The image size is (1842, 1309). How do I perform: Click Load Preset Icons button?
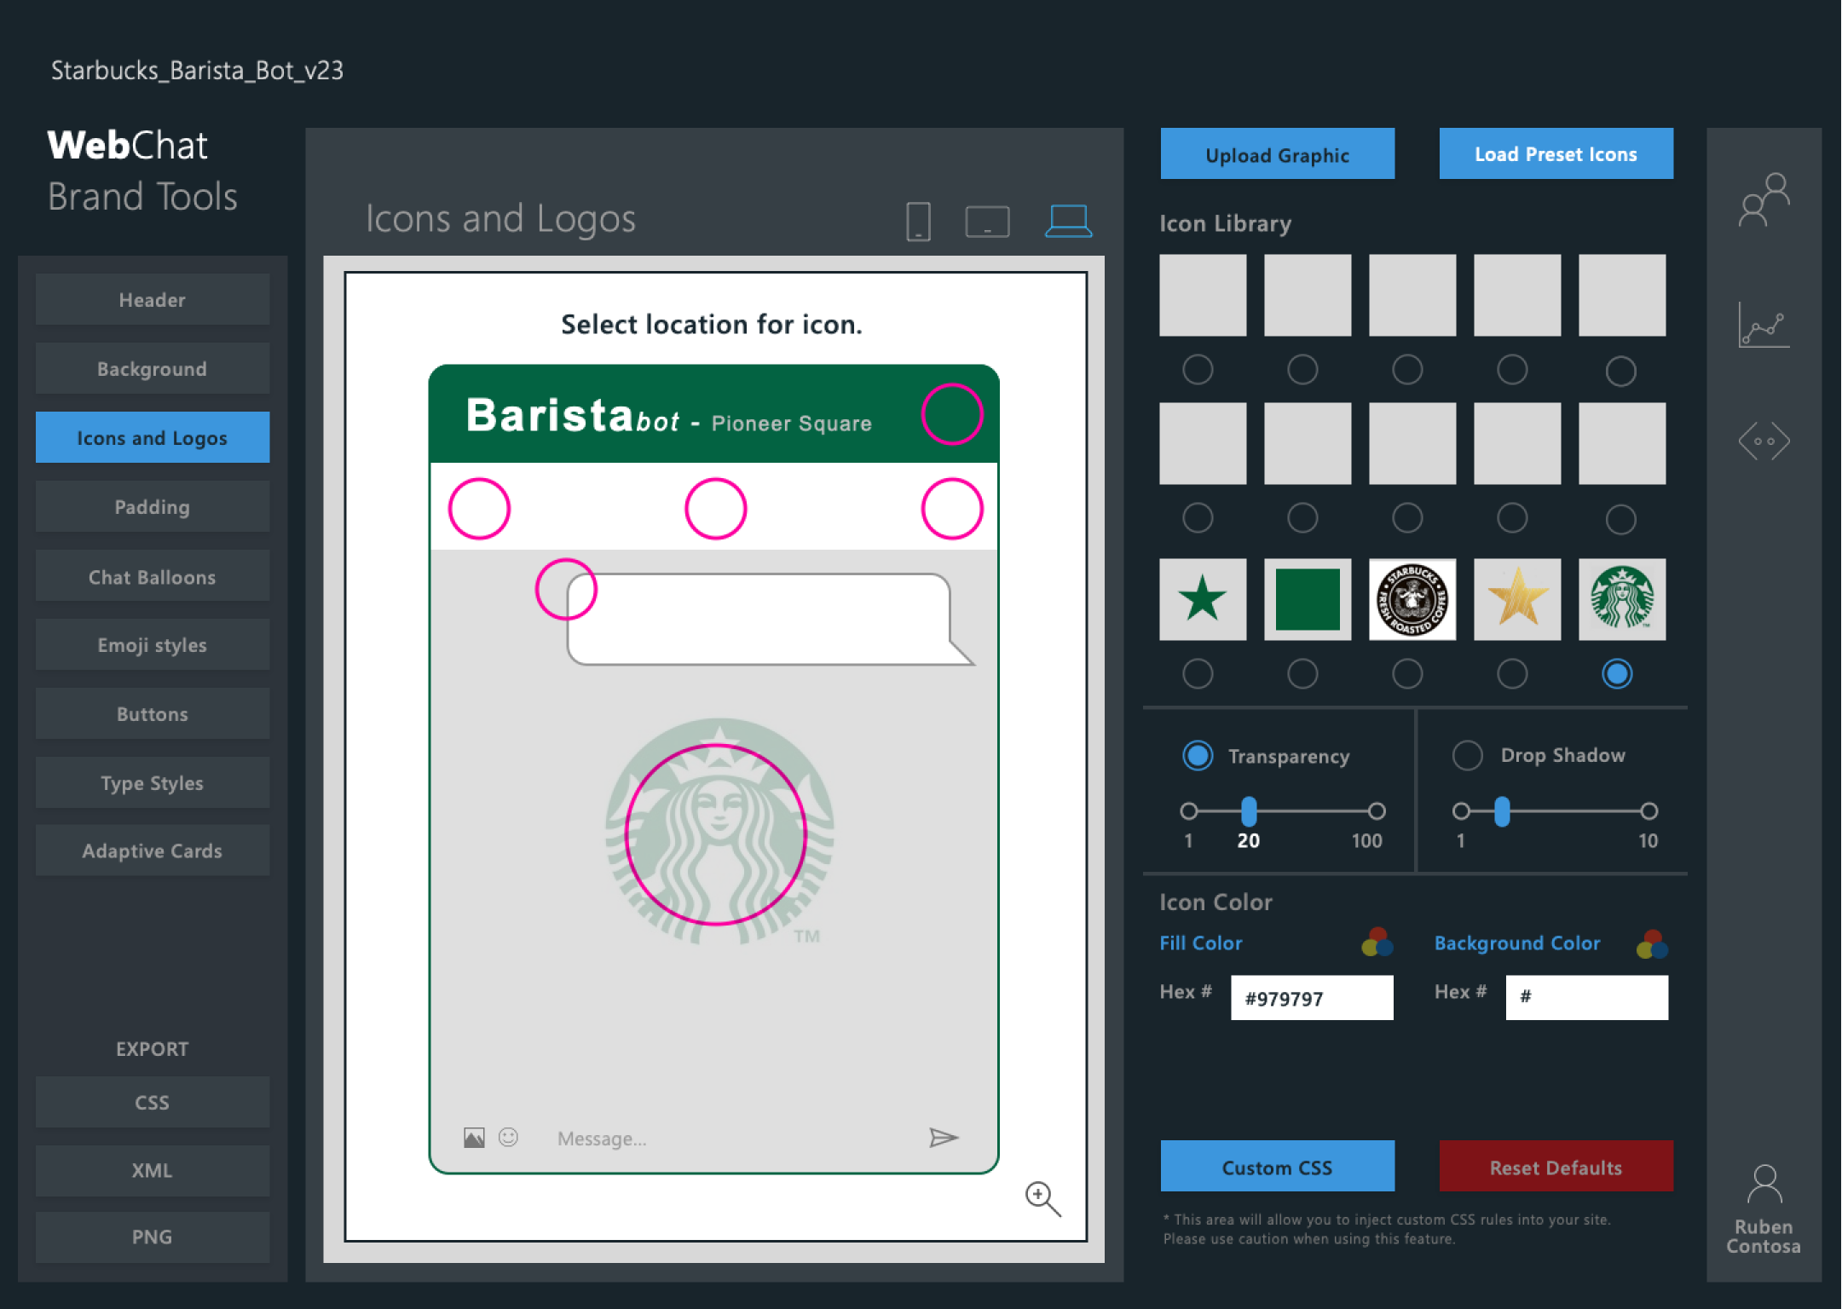[x=1556, y=154]
